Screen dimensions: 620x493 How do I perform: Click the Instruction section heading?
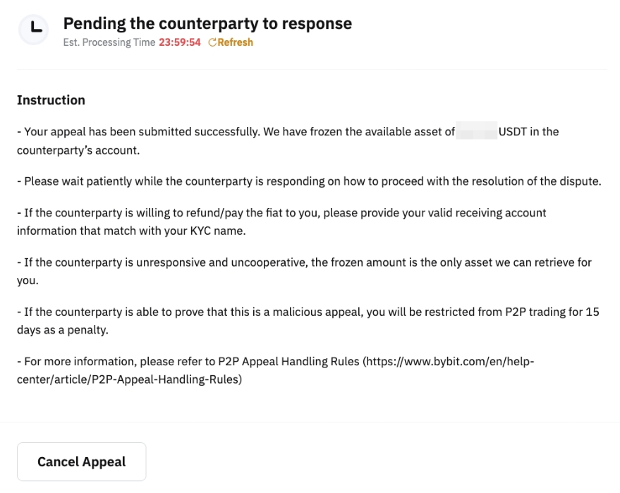coord(51,99)
